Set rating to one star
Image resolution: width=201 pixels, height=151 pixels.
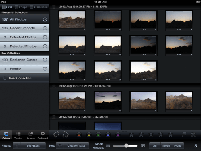point(131,134)
